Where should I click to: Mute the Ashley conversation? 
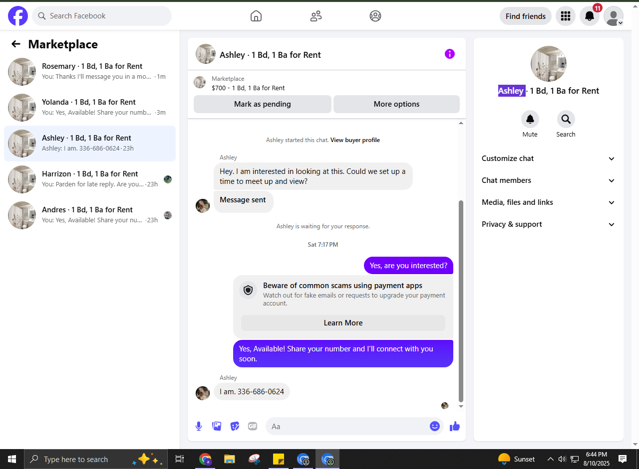[530, 119]
